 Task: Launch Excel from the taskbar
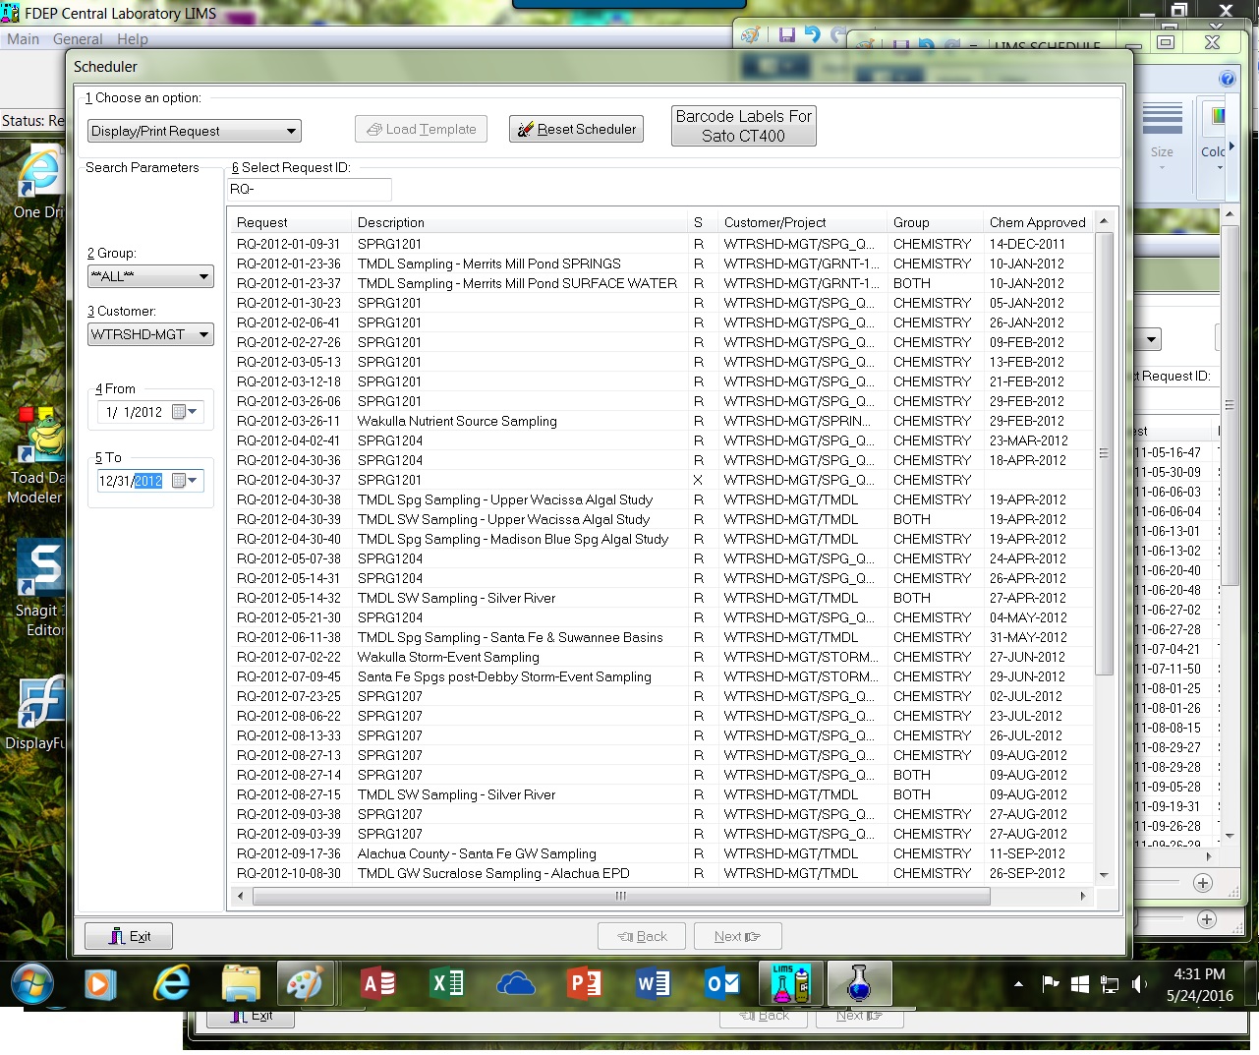click(x=447, y=983)
